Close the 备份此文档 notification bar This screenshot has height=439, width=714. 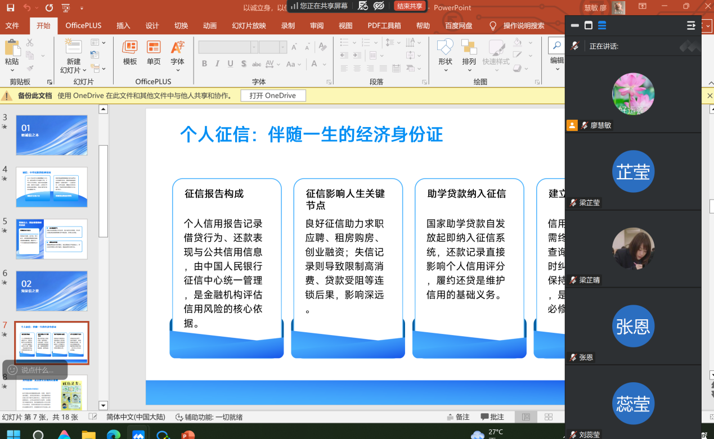point(709,96)
